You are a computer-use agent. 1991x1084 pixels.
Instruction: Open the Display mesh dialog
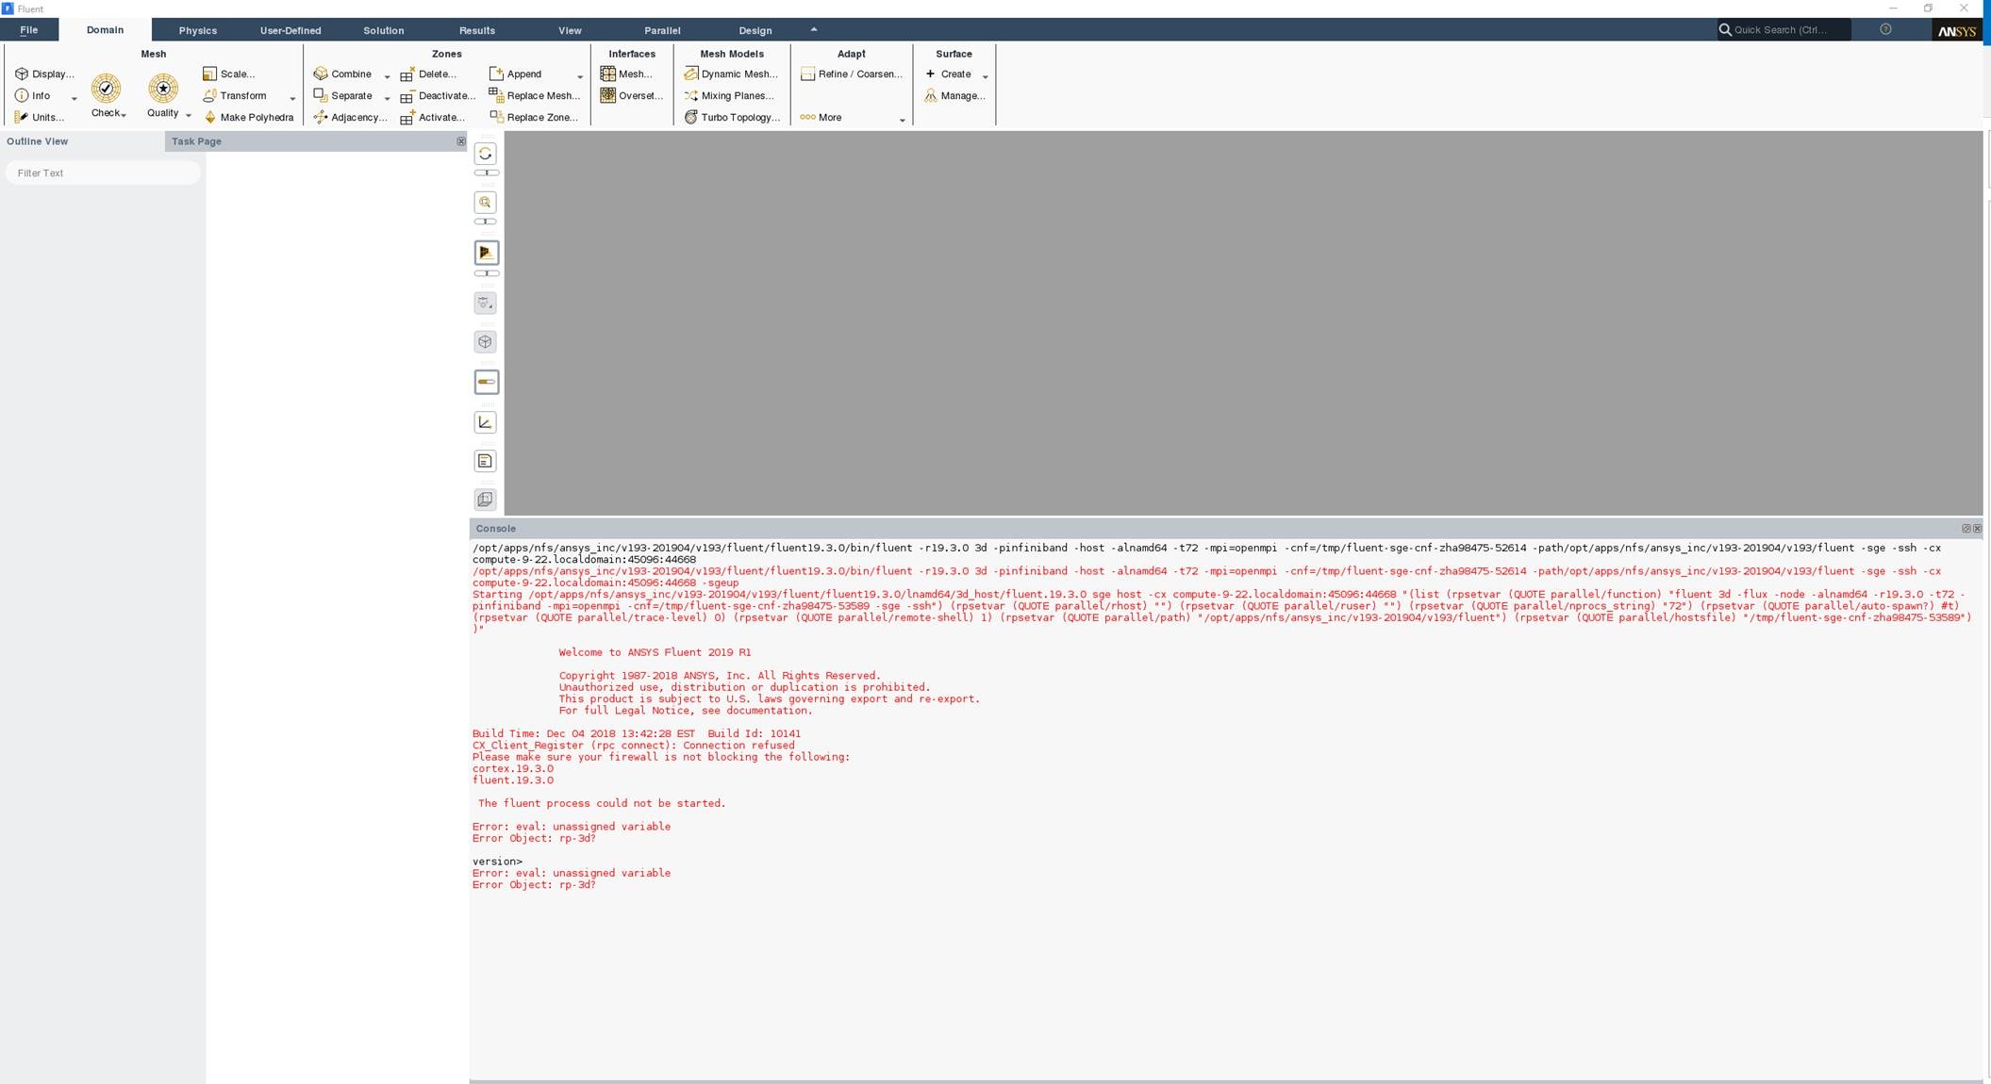click(44, 74)
